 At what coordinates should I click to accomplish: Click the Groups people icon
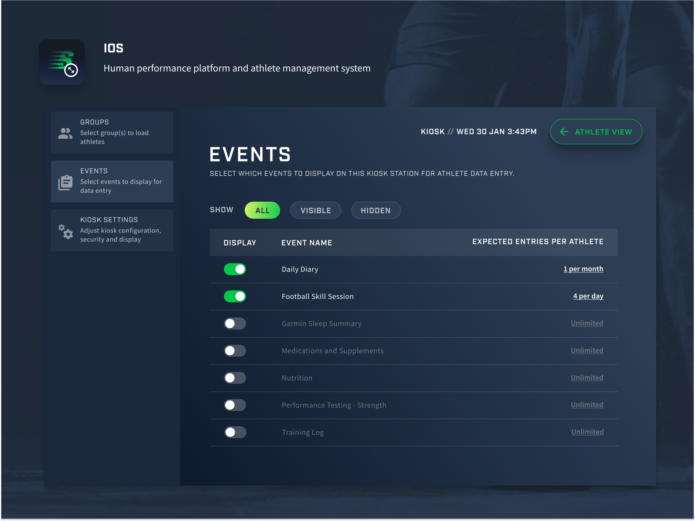click(x=65, y=133)
